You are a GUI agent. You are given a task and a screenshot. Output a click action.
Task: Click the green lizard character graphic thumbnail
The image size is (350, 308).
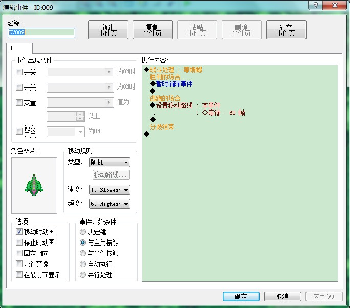coord(34,185)
